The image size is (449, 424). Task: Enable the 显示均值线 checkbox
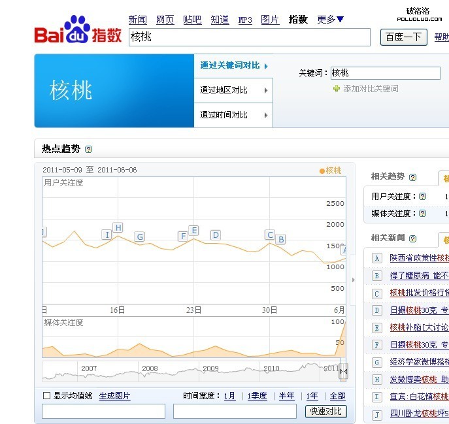(x=46, y=396)
